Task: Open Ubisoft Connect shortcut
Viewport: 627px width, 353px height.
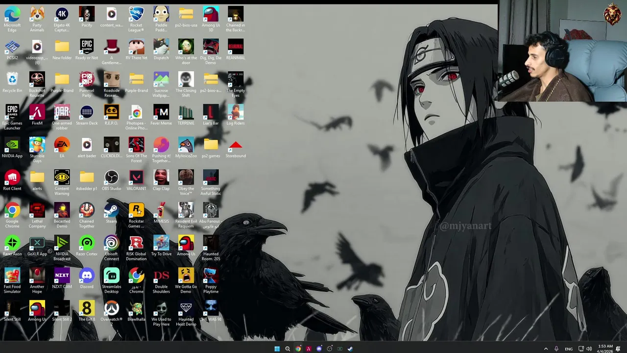Action: click(x=111, y=248)
